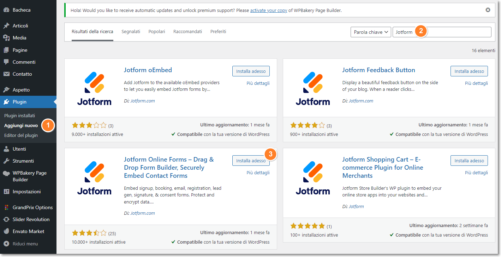Click the Media library icon
This screenshot has width=501, height=257.
(x=6, y=38)
